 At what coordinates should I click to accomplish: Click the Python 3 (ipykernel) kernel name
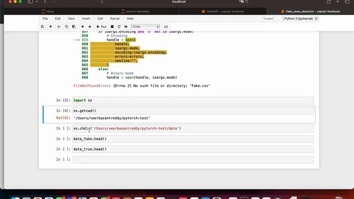click(x=299, y=18)
